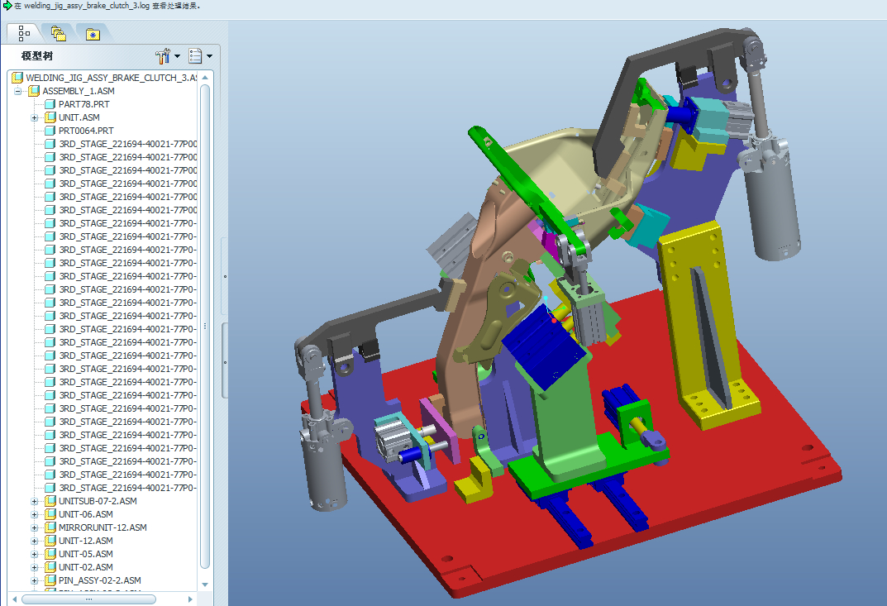887x606 pixels.
Task: Select UNIT-06.ASM in the tree
Action: [85, 514]
